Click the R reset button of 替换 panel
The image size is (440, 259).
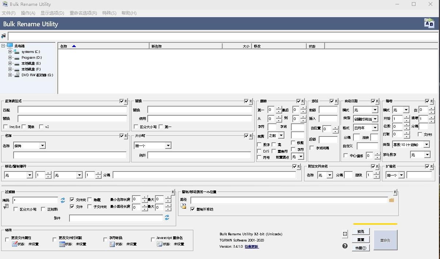point(251,101)
